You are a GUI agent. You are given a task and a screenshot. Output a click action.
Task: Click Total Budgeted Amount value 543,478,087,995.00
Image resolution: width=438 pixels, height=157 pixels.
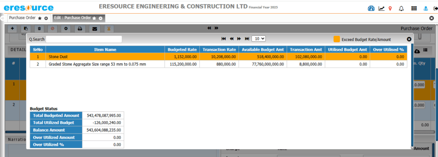click(104, 116)
